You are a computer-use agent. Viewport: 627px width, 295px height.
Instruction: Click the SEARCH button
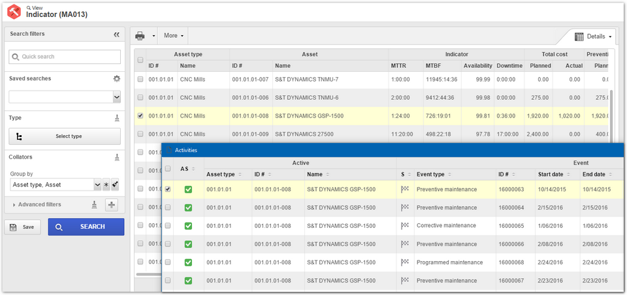tap(86, 227)
